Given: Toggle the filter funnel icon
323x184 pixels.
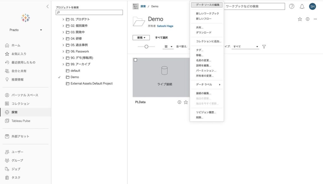Looking at the screenshot, I should [x=264, y=47].
